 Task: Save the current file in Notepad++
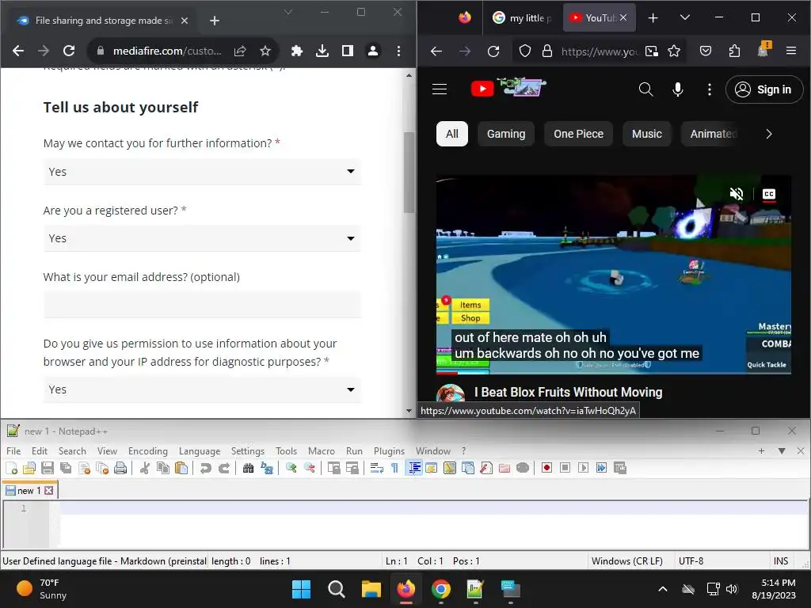[48, 469]
